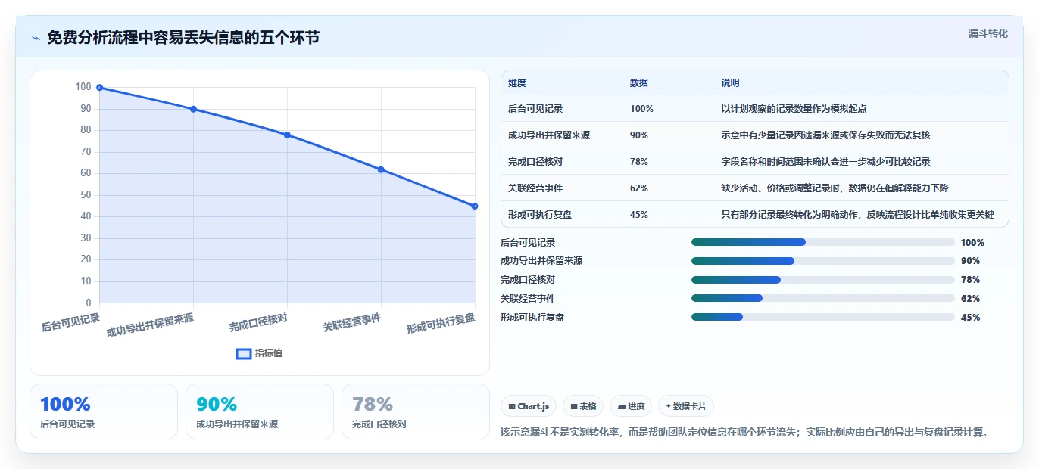Click the 完成口径核对 progress bar
The width and height of the screenshot is (1039, 469).
tap(823, 280)
